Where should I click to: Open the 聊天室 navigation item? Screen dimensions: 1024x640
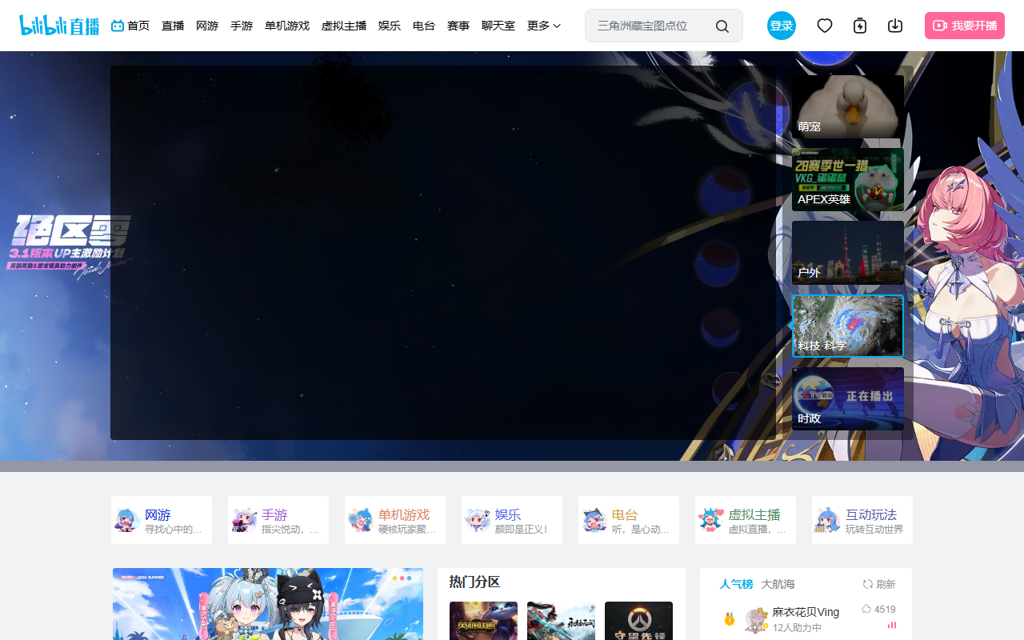coord(498,26)
